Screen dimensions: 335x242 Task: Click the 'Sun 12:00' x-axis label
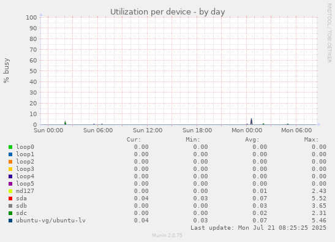point(148,130)
